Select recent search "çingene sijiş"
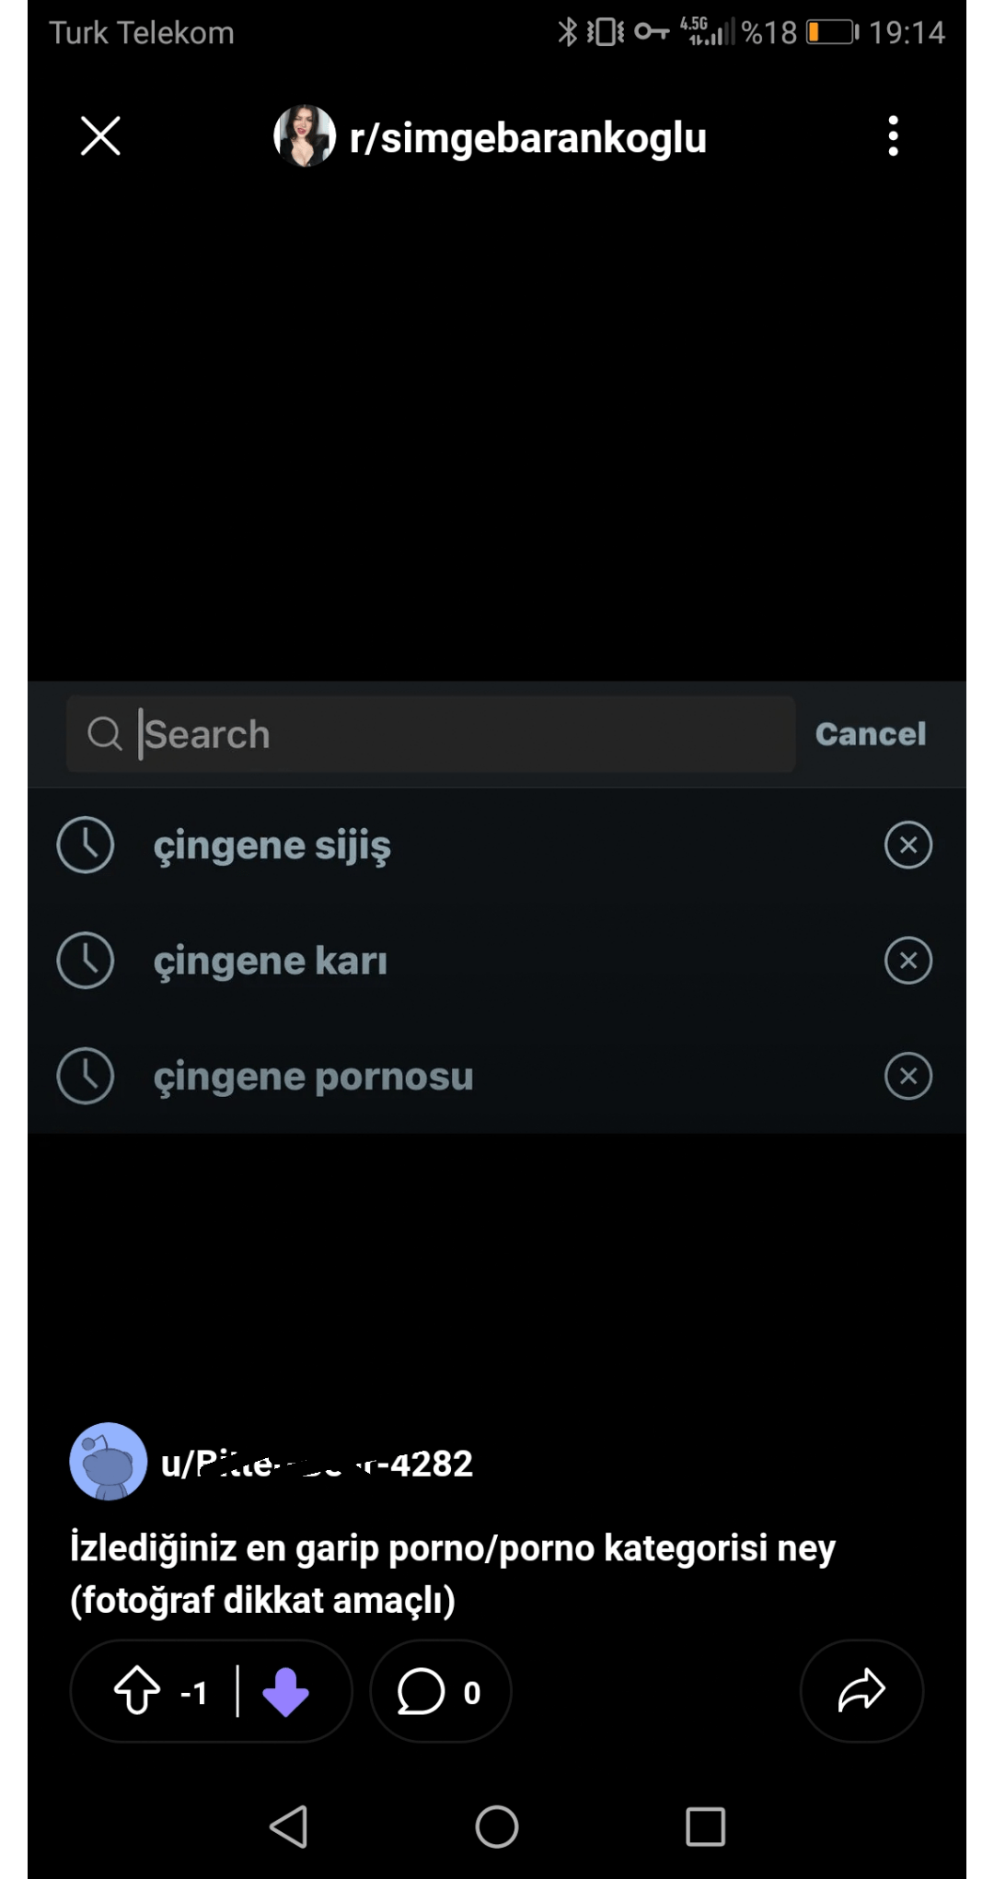The height and width of the screenshot is (1879, 994). click(x=272, y=846)
